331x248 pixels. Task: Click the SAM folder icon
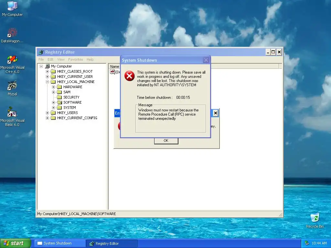[x=59, y=92]
